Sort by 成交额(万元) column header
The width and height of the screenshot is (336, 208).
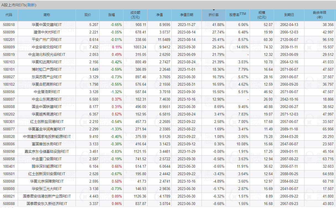(x=135, y=15)
